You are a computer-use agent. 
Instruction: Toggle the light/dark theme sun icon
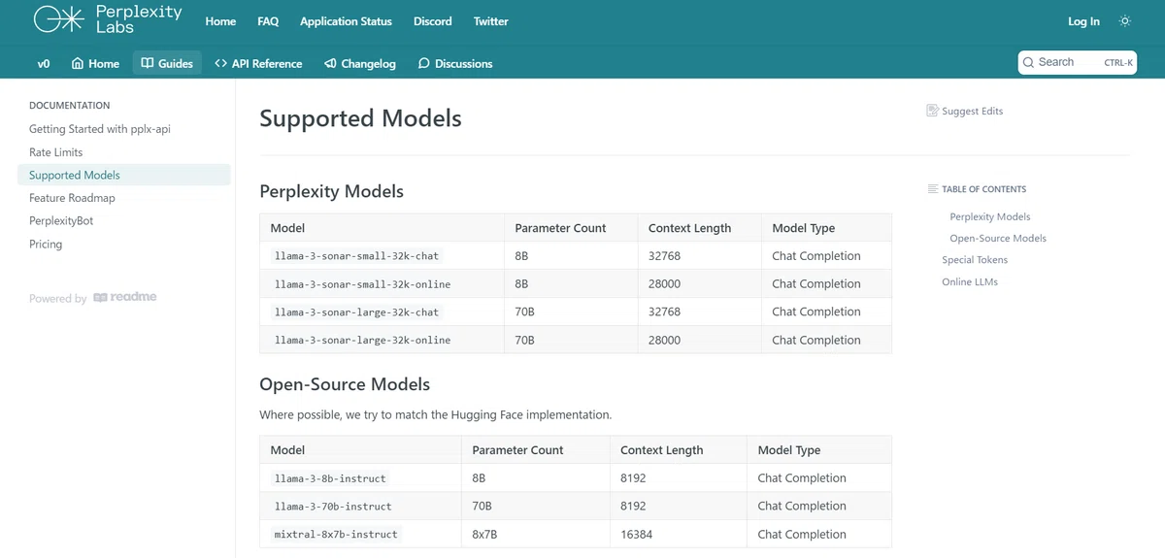[1125, 21]
